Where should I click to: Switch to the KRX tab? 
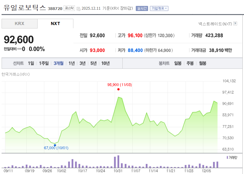[x=19, y=23]
